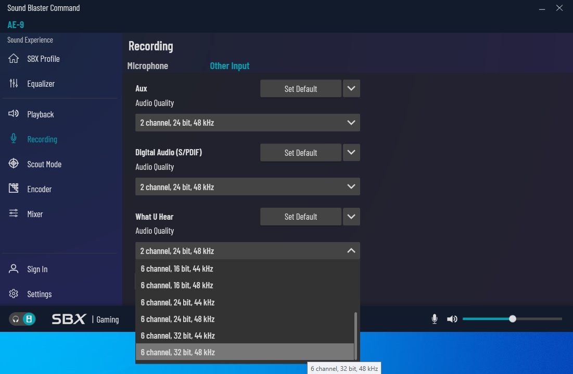Click the SBX Profile house icon
This screenshot has height=374, width=573.
[14, 59]
